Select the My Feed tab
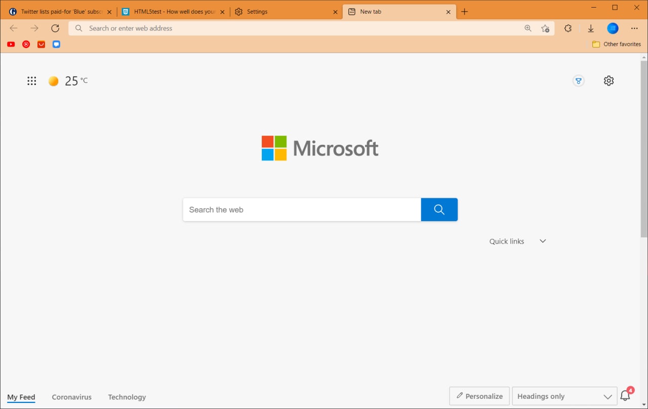This screenshot has height=409, width=648. click(21, 397)
